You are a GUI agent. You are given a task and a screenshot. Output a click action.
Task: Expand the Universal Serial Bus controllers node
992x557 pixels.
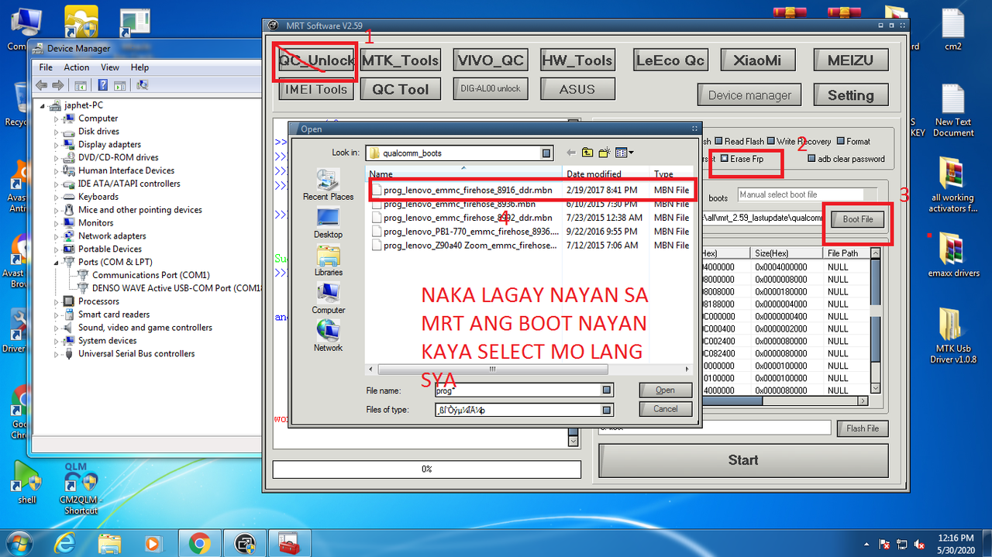click(57, 354)
